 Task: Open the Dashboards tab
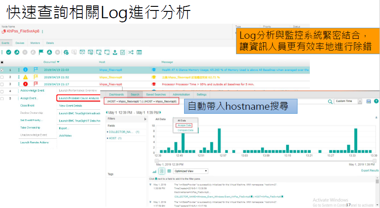[x=116, y=94]
